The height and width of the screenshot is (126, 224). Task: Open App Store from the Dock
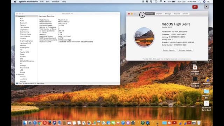point(123,122)
